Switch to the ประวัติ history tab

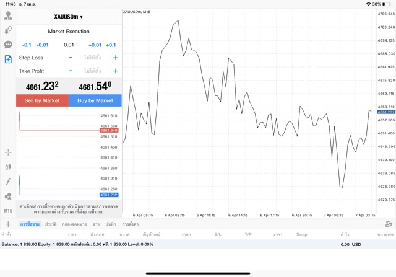pos(50,224)
